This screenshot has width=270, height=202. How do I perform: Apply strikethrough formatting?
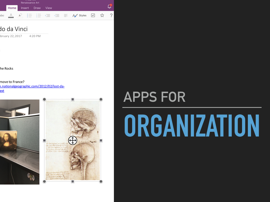click(2, 16)
